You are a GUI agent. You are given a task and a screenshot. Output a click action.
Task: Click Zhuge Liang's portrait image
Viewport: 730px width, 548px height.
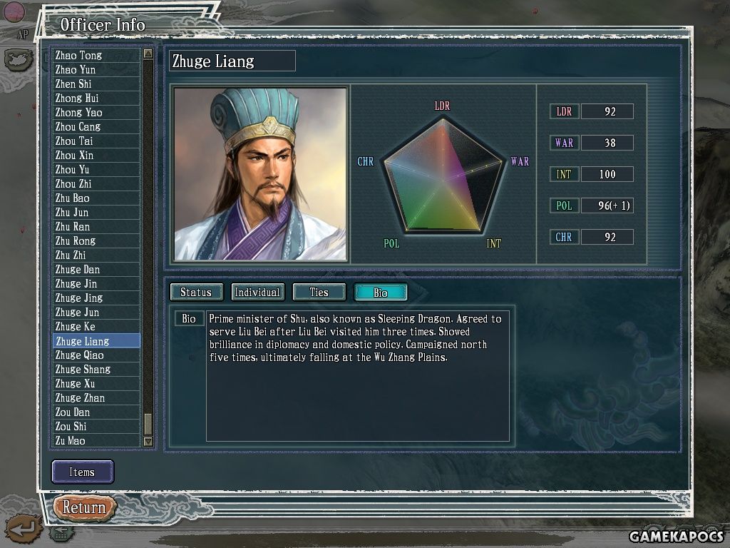tap(260, 174)
